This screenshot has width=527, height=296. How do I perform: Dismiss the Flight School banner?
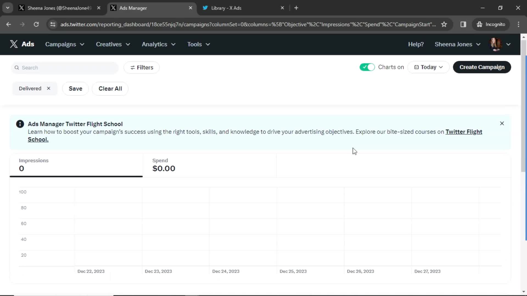tap(502, 124)
